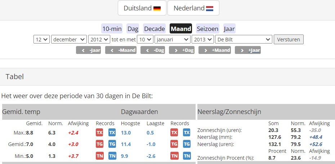Click the red TN badge next to +3.7
The image size is (335, 164).
pos(99,156)
